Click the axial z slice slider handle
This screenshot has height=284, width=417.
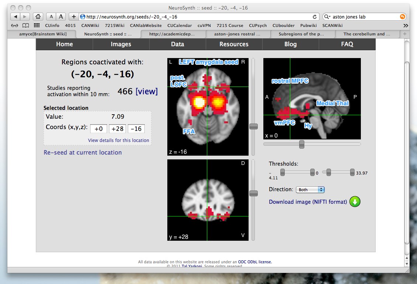click(253, 126)
